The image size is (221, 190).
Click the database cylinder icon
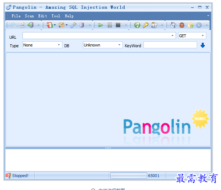82,25
